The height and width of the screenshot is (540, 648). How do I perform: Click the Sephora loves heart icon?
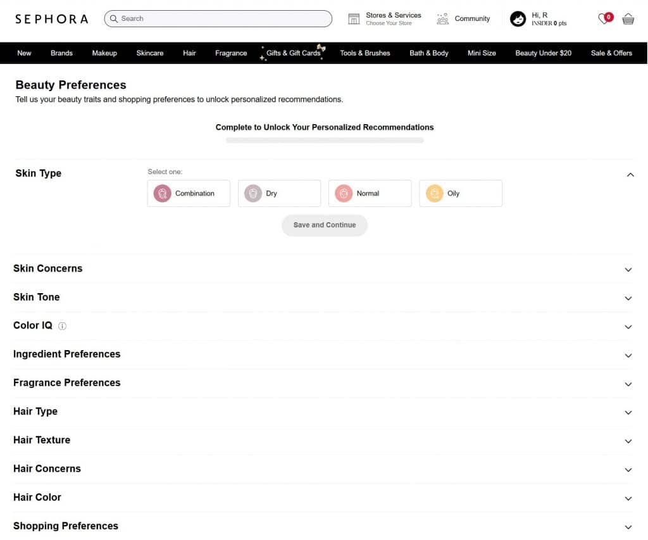click(604, 19)
